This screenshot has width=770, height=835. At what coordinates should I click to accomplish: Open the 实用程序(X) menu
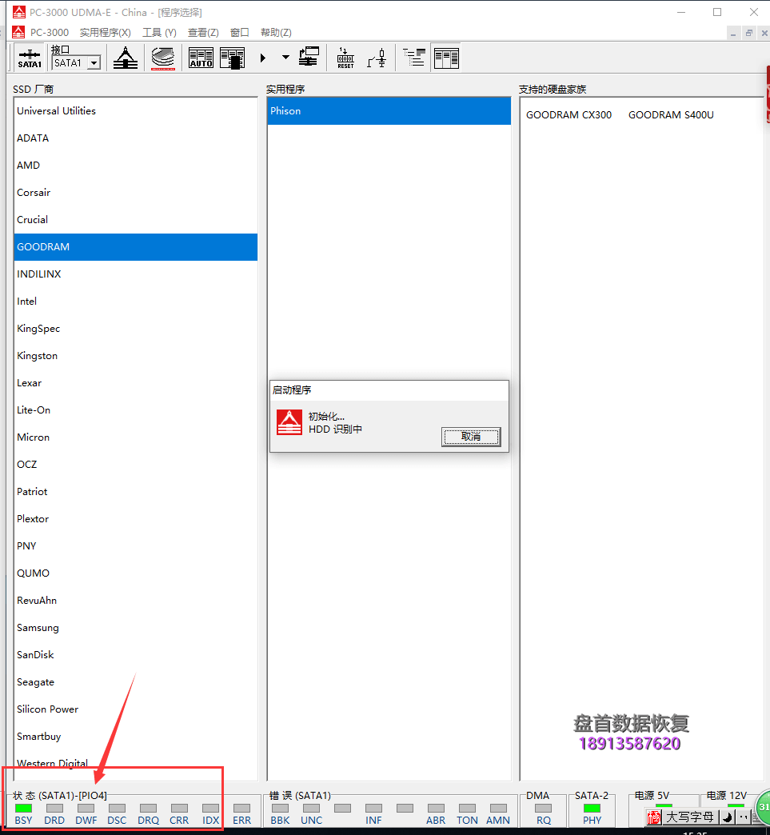tap(106, 33)
